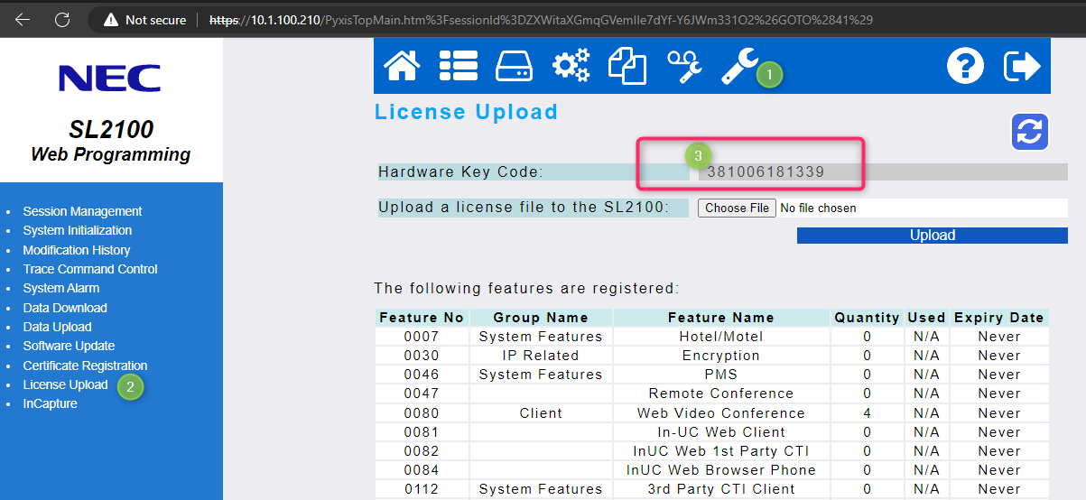Open Session Management link
Image resolution: width=1086 pixels, height=500 pixels.
click(x=82, y=211)
